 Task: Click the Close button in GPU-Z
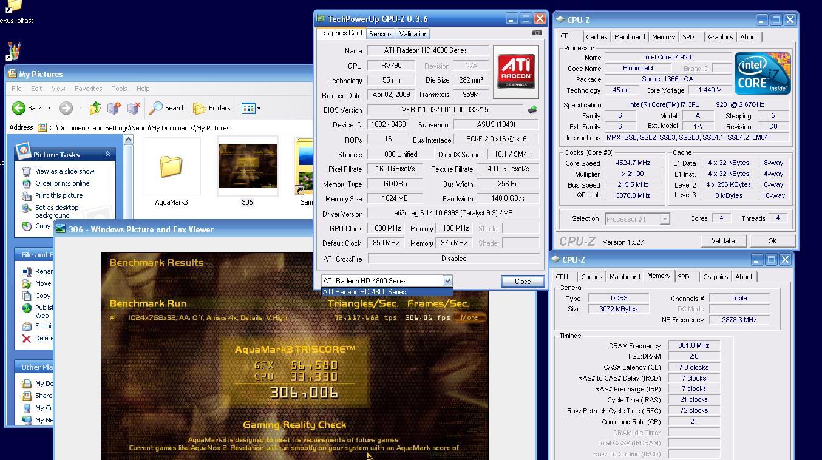pyautogui.click(x=523, y=281)
